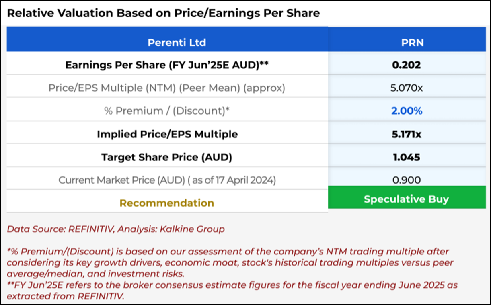Select the 5.171x implied multiple value

click(x=407, y=134)
